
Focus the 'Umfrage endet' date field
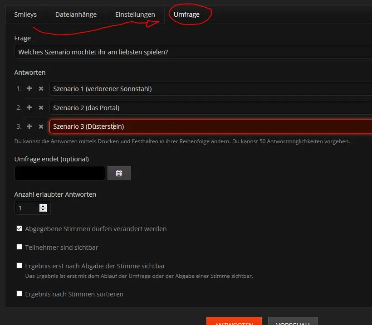(60, 173)
